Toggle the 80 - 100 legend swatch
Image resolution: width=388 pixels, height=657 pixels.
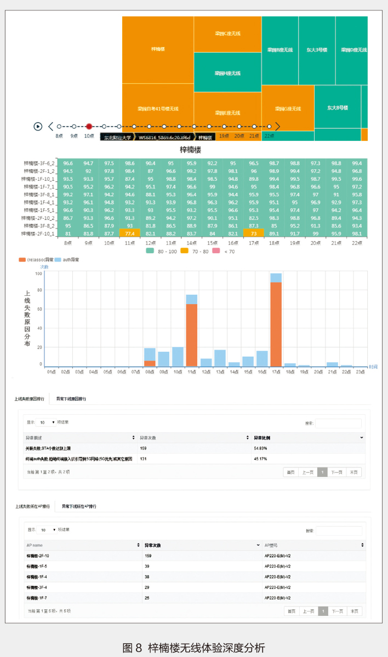click(150, 251)
